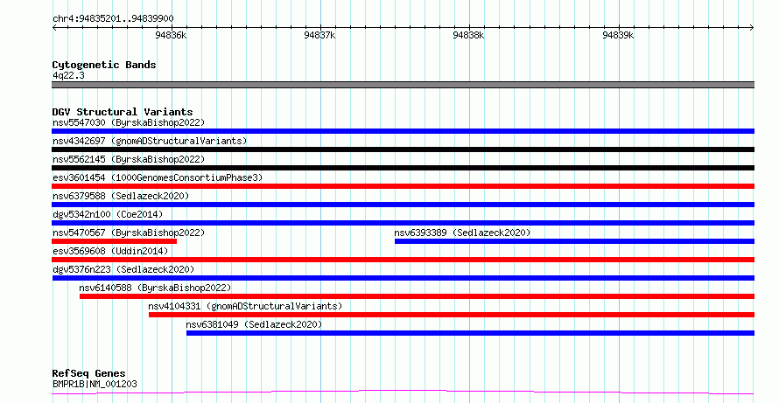Click the left arrow of the ruler
779x403 pixels.
click(55, 28)
